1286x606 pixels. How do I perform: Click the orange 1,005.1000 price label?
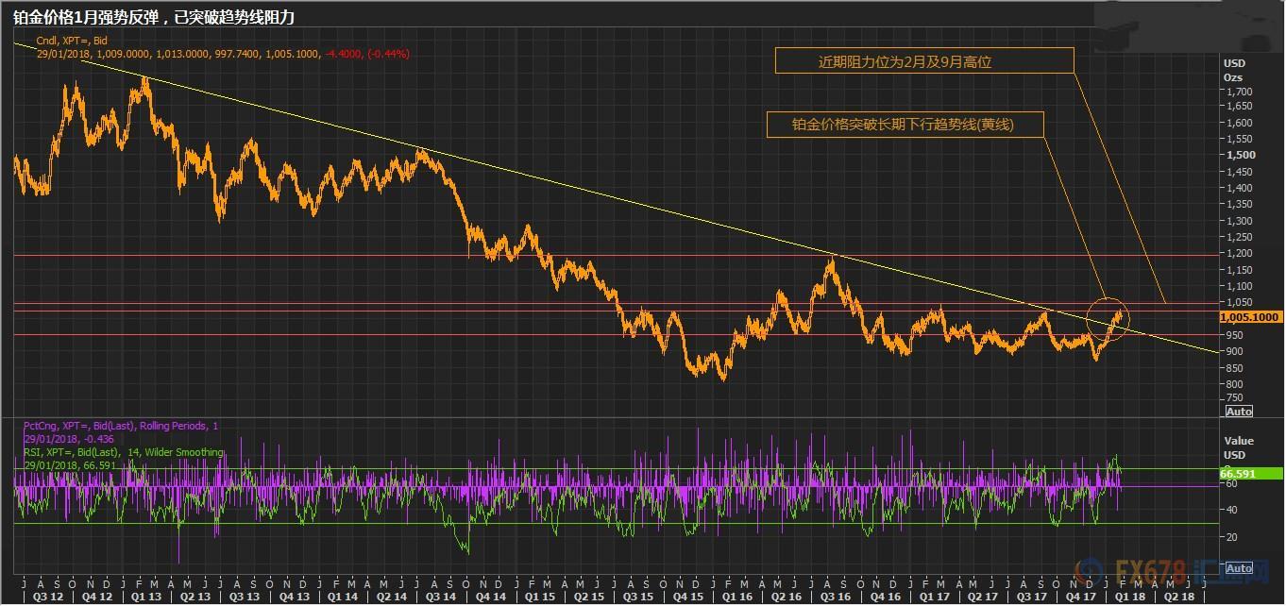tap(1250, 318)
